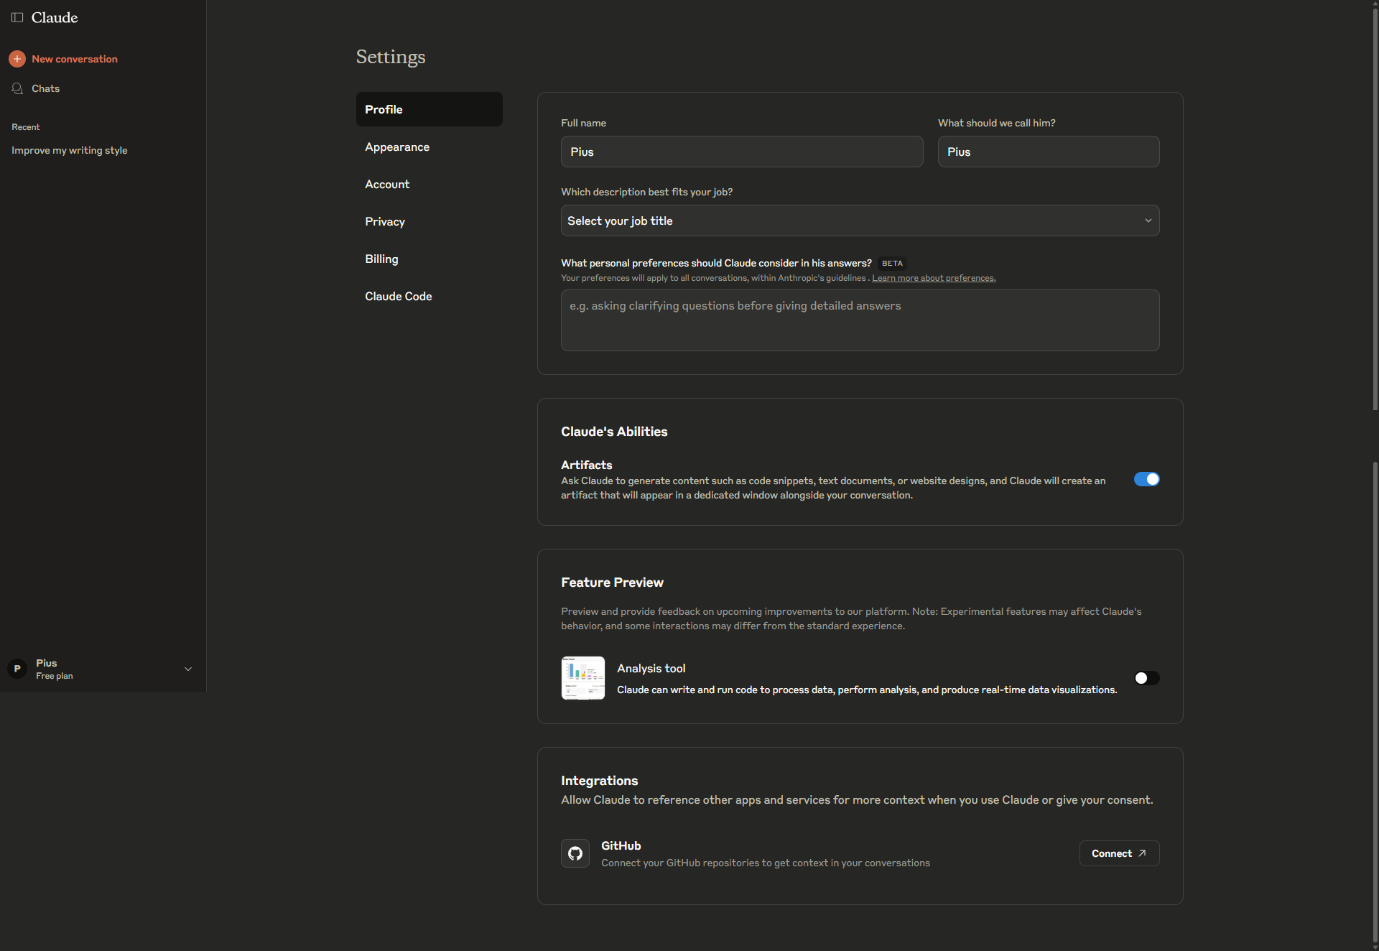
Task: Click the Claude's Abilities heading
Action: (614, 432)
